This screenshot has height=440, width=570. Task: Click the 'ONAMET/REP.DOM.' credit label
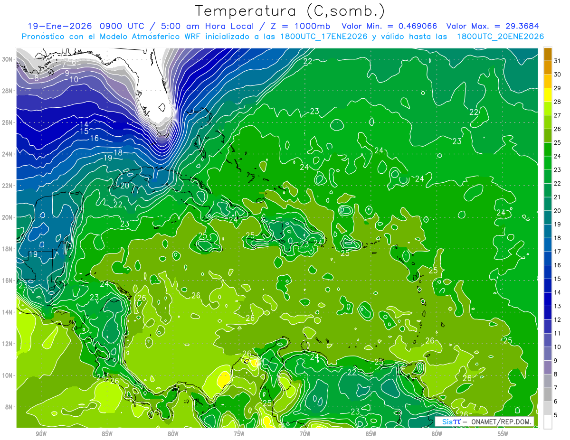click(x=502, y=421)
